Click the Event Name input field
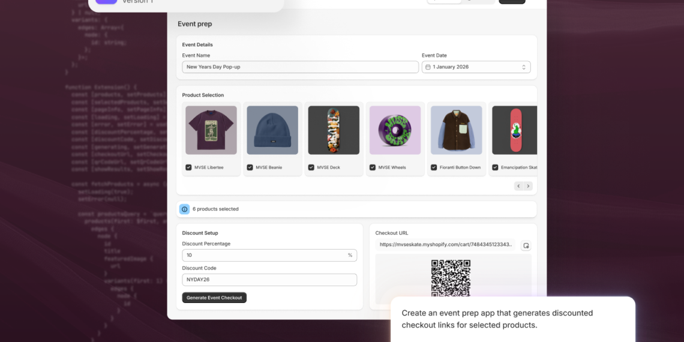 pyautogui.click(x=300, y=67)
